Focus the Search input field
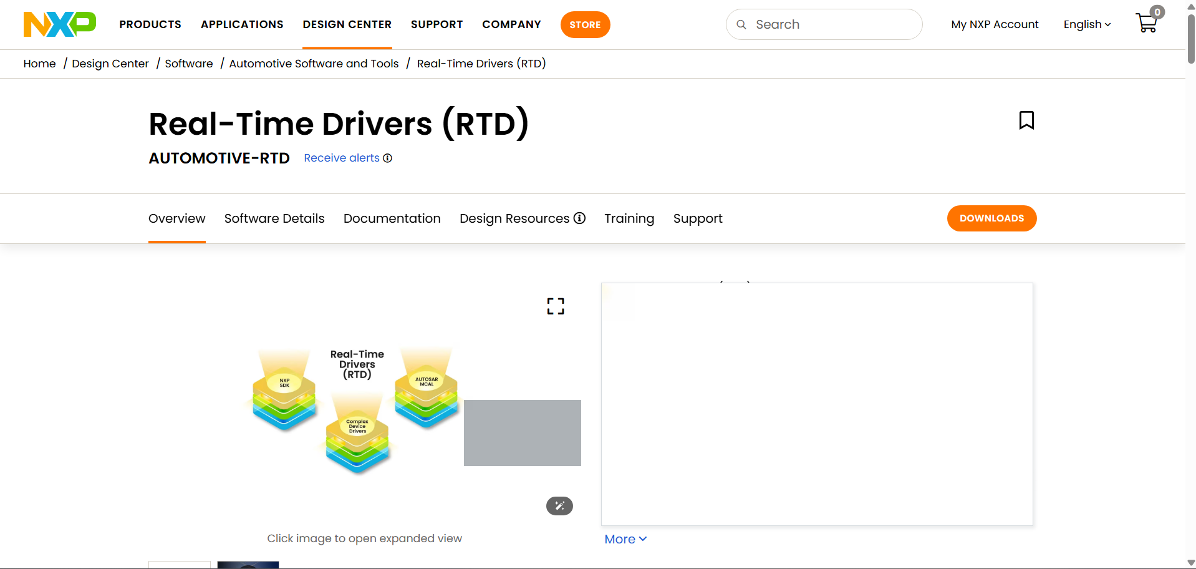The image size is (1196, 569). (x=824, y=24)
